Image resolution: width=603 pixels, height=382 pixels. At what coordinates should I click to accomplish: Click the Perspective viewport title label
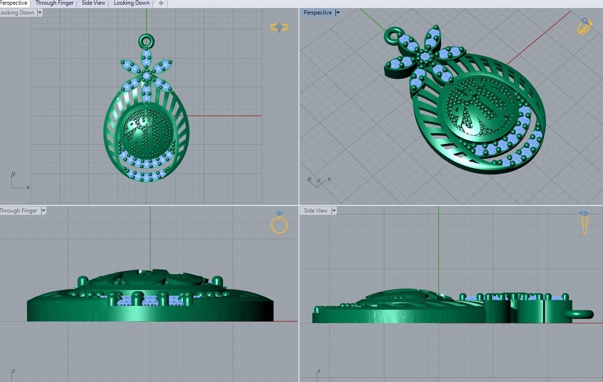pyautogui.click(x=318, y=13)
